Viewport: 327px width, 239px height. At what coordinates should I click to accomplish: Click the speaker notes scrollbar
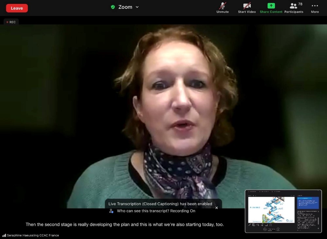318,221
